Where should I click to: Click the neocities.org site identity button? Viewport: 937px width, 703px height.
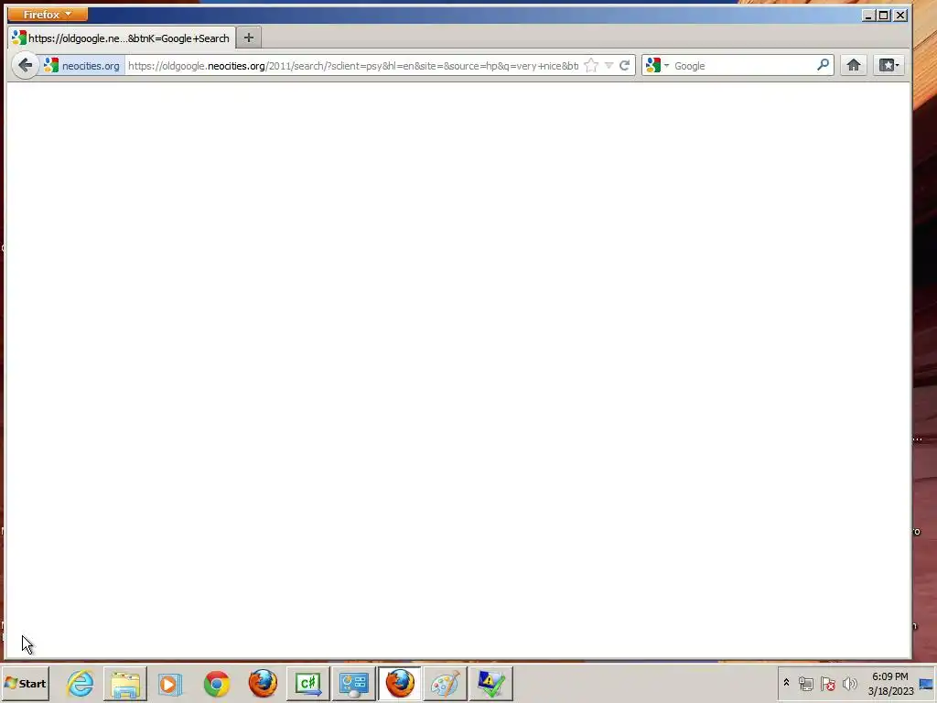pos(82,66)
